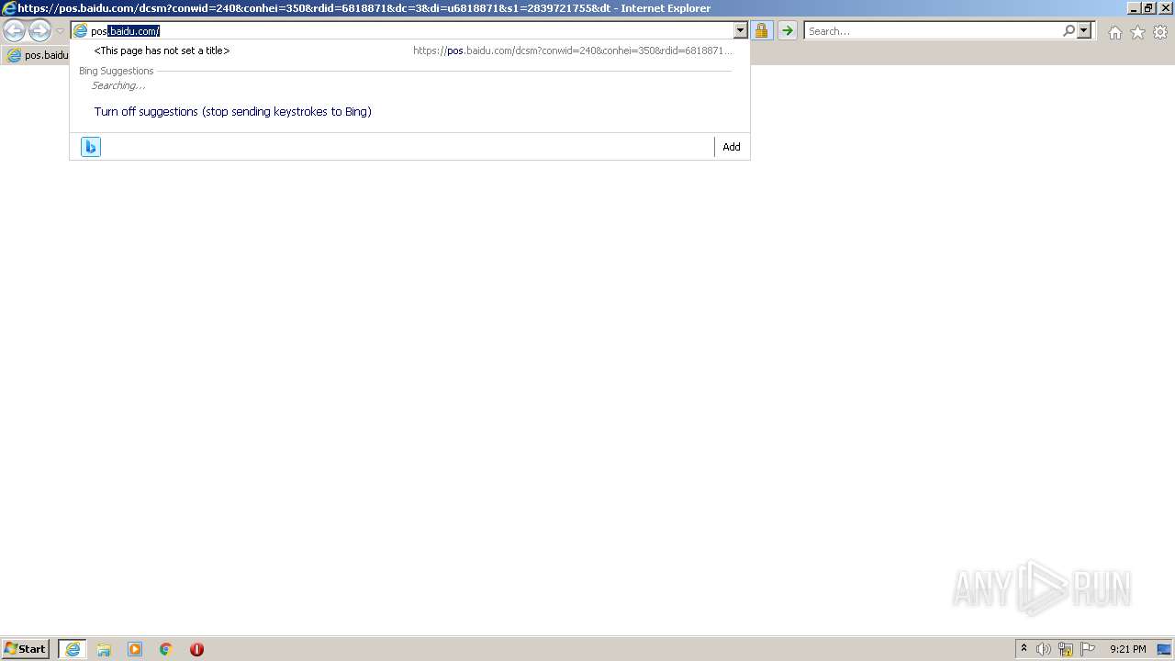Click the network tray icon
Viewport: 1175px width, 661px height.
(x=1066, y=649)
